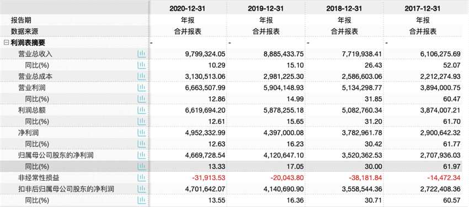
Task: Click the 营业总收入 row label
Action: tap(35, 54)
